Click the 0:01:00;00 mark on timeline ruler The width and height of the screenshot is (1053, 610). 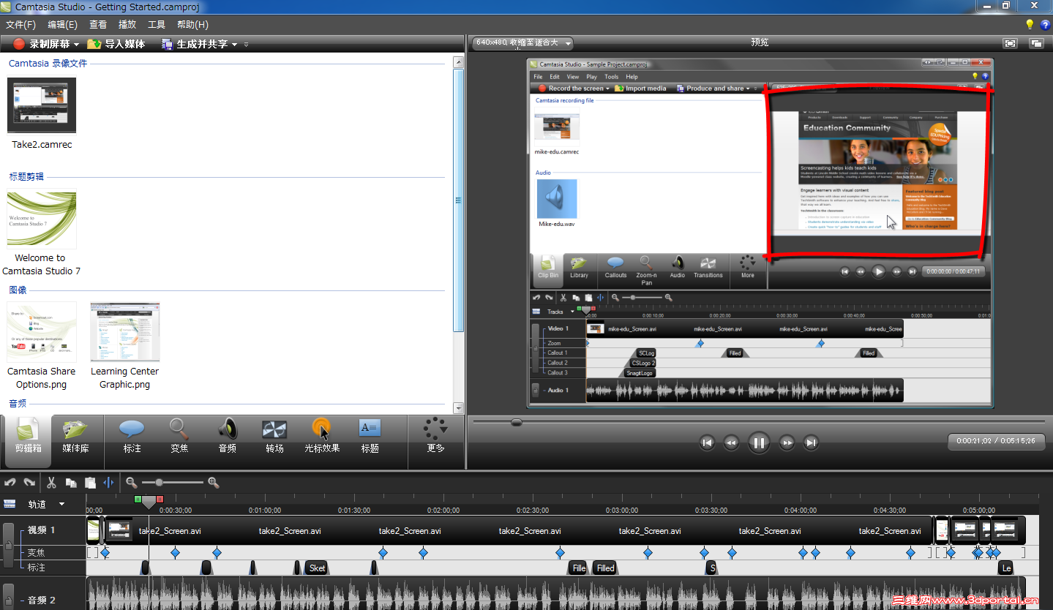coord(265,511)
